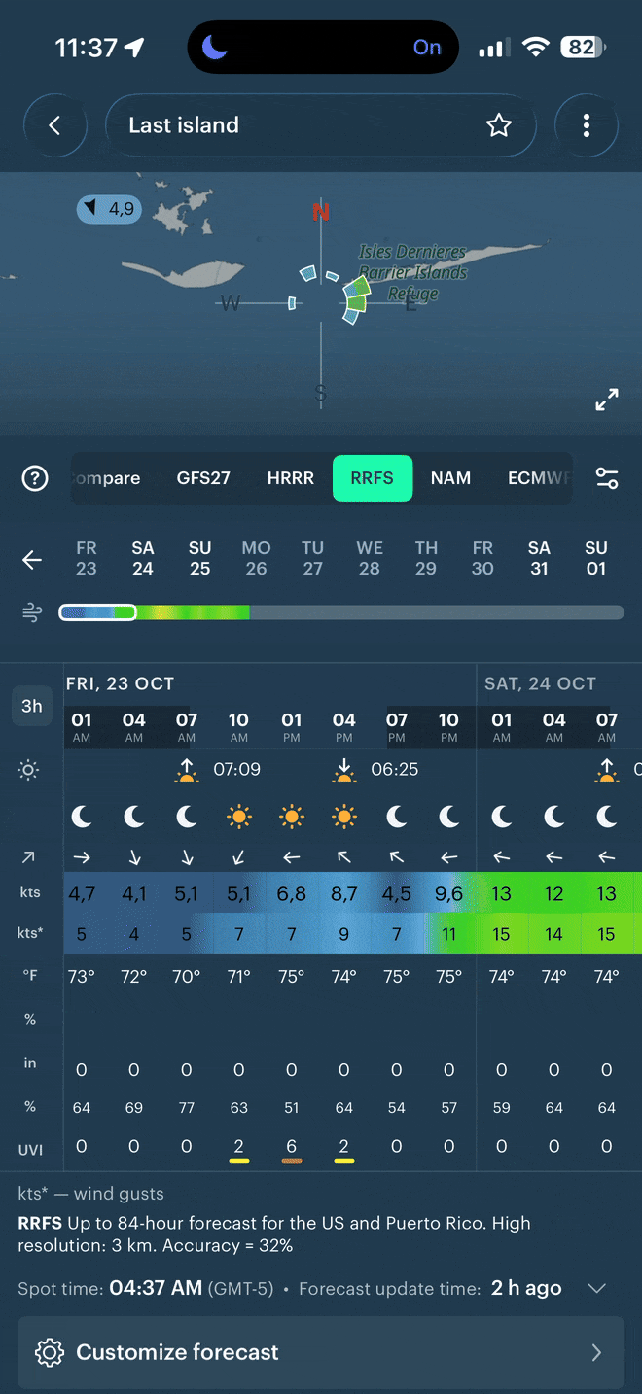Expand the wind map to fullscreen
Viewport: 642px width, 1394px height.
coord(607,399)
